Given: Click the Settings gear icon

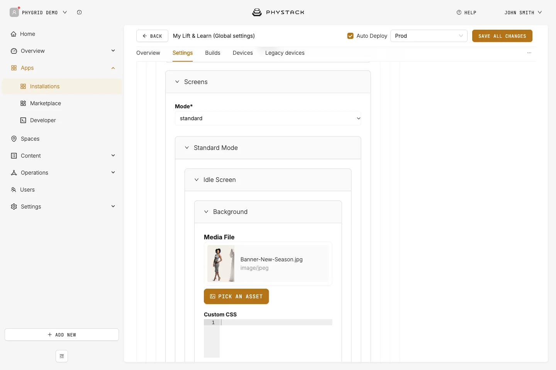Looking at the screenshot, I should click(14, 207).
